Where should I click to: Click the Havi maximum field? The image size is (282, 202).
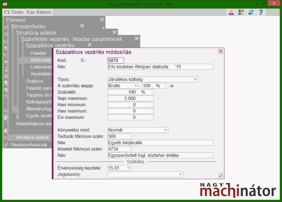(x=131, y=111)
